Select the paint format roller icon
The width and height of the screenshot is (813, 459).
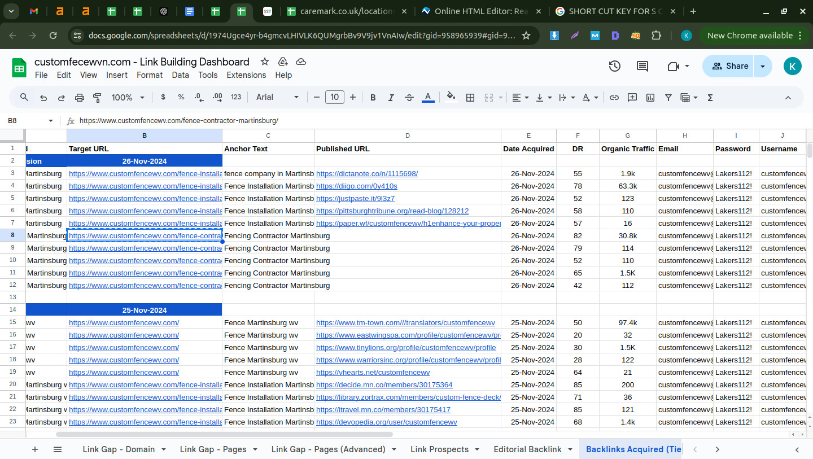(97, 97)
